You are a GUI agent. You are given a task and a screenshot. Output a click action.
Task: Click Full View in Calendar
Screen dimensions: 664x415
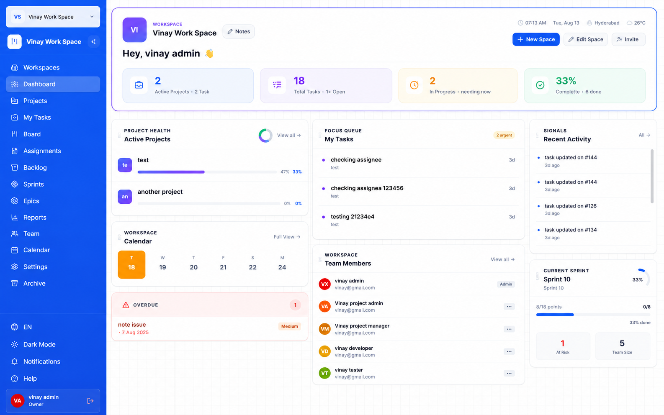[287, 237]
